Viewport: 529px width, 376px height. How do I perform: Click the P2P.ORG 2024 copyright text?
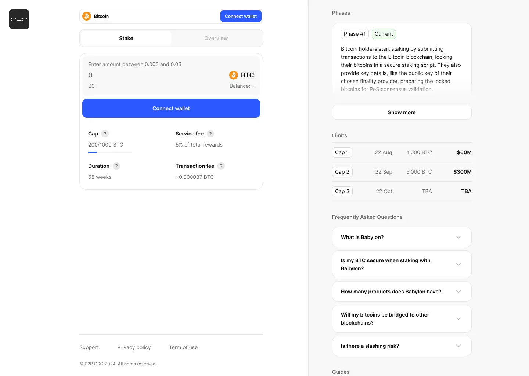tap(118, 364)
